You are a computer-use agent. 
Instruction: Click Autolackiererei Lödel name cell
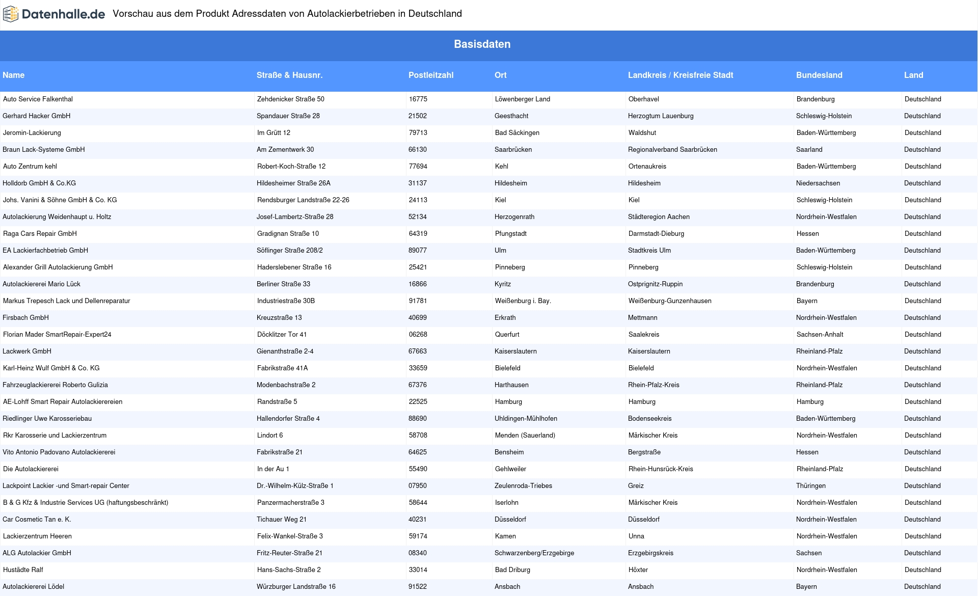coord(34,587)
